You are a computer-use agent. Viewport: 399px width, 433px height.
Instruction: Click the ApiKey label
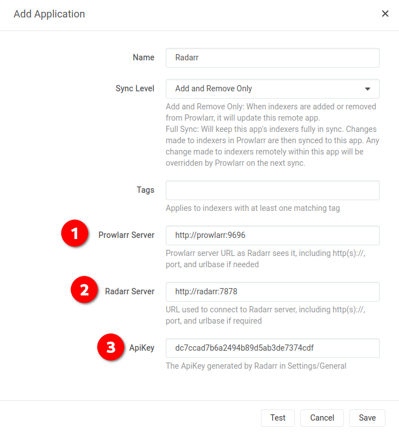pyautogui.click(x=142, y=348)
